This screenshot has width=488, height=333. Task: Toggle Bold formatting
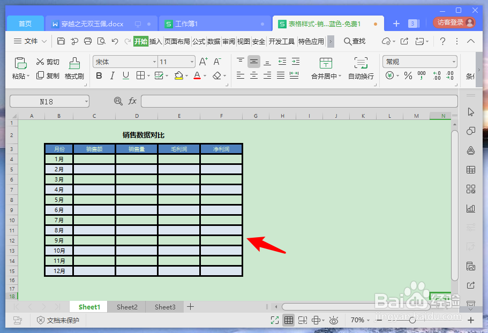99,75
